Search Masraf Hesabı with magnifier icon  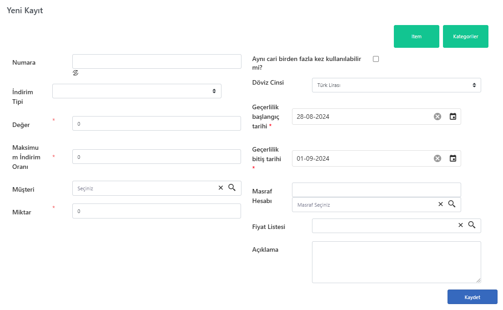(452, 203)
